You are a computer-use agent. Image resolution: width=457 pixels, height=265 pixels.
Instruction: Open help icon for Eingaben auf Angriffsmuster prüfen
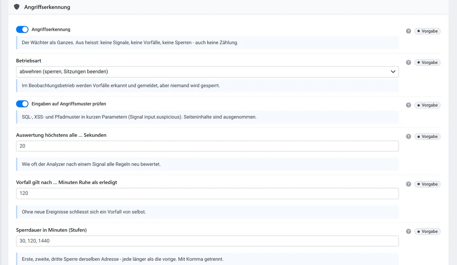pyautogui.click(x=409, y=105)
